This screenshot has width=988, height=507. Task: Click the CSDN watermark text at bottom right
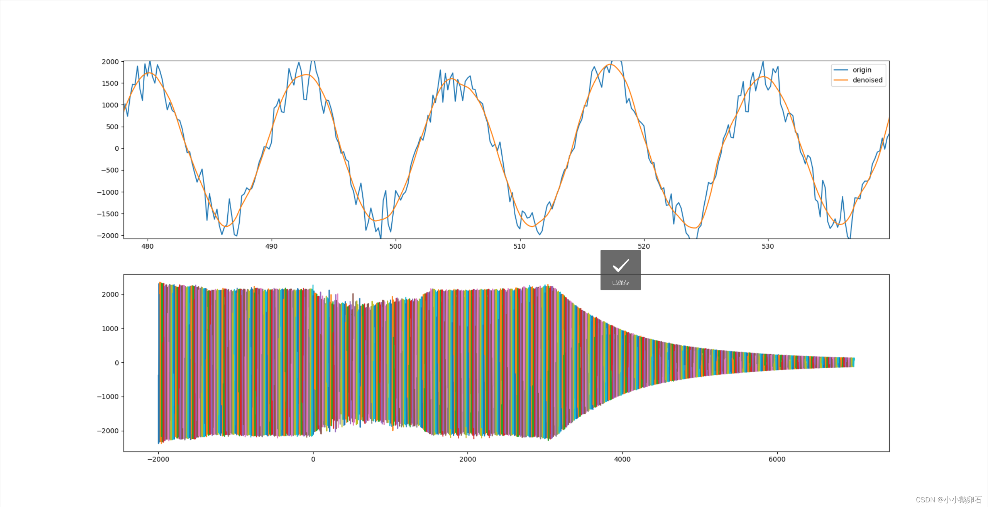949,500
